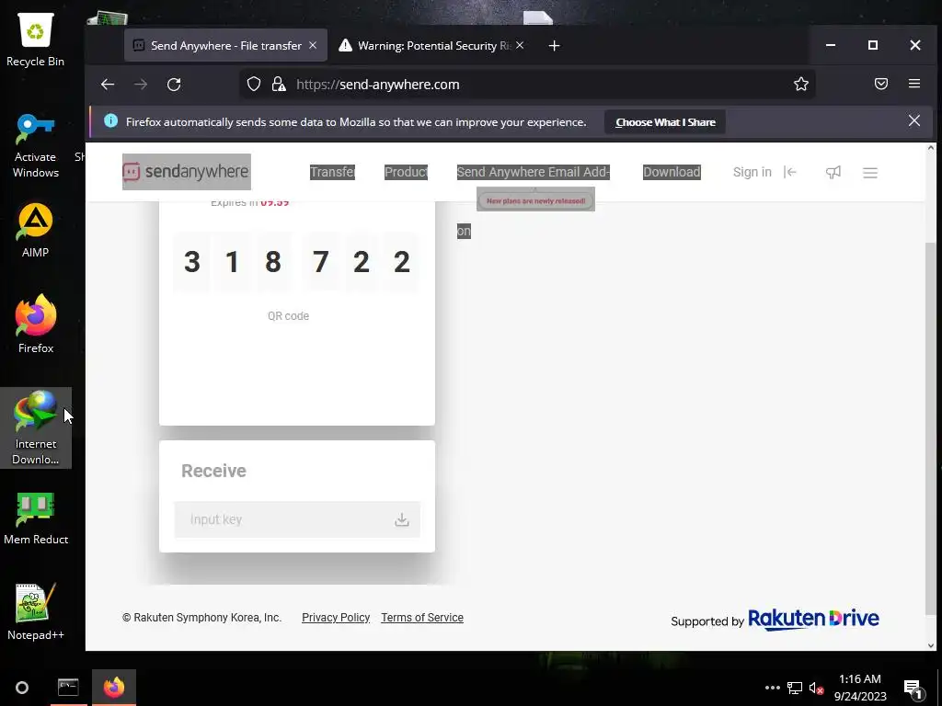Click the Choose What I Share button
Viewport: 942px width, 706px height.
tap(665, 122)
